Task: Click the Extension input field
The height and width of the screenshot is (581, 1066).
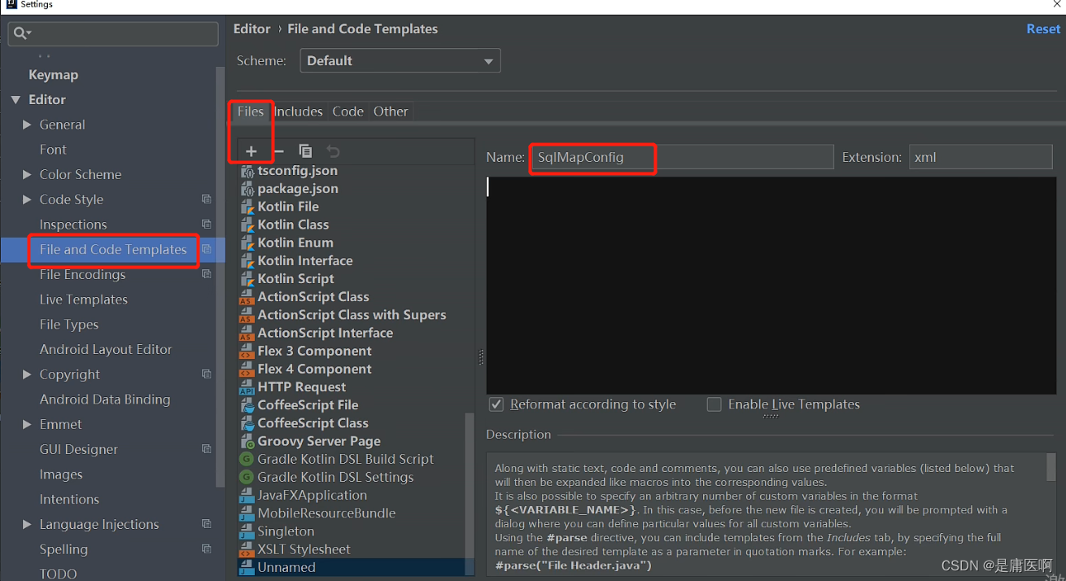Action: [x=981, y=157]
